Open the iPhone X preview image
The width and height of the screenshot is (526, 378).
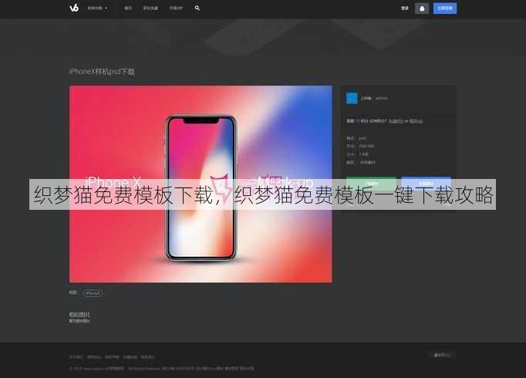(x=201, y=184)
